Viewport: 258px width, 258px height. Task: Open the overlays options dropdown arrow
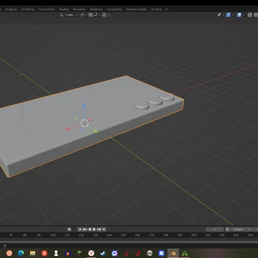point(244,15)
